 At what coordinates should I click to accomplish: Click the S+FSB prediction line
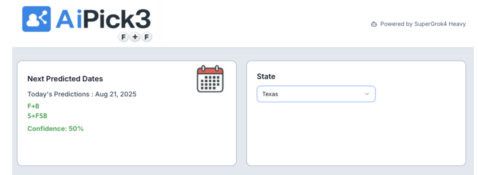[x=37, y=116]
